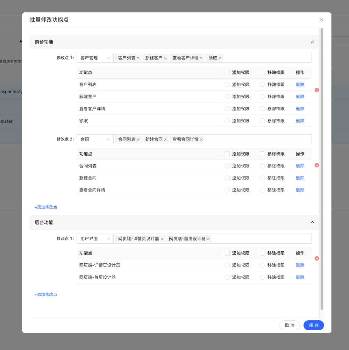This screenshot has height=350, width=349.
Task: Open the 用户界面 module dropdown
Action: (x=95, y=239)
